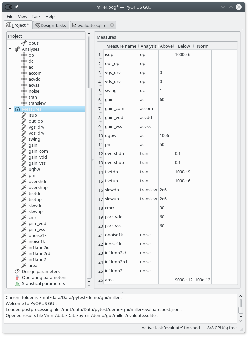Viewport: 249px width, 337px height.
Task: Switch to the Design Tasks tab
Action: (x=51, y=25)
